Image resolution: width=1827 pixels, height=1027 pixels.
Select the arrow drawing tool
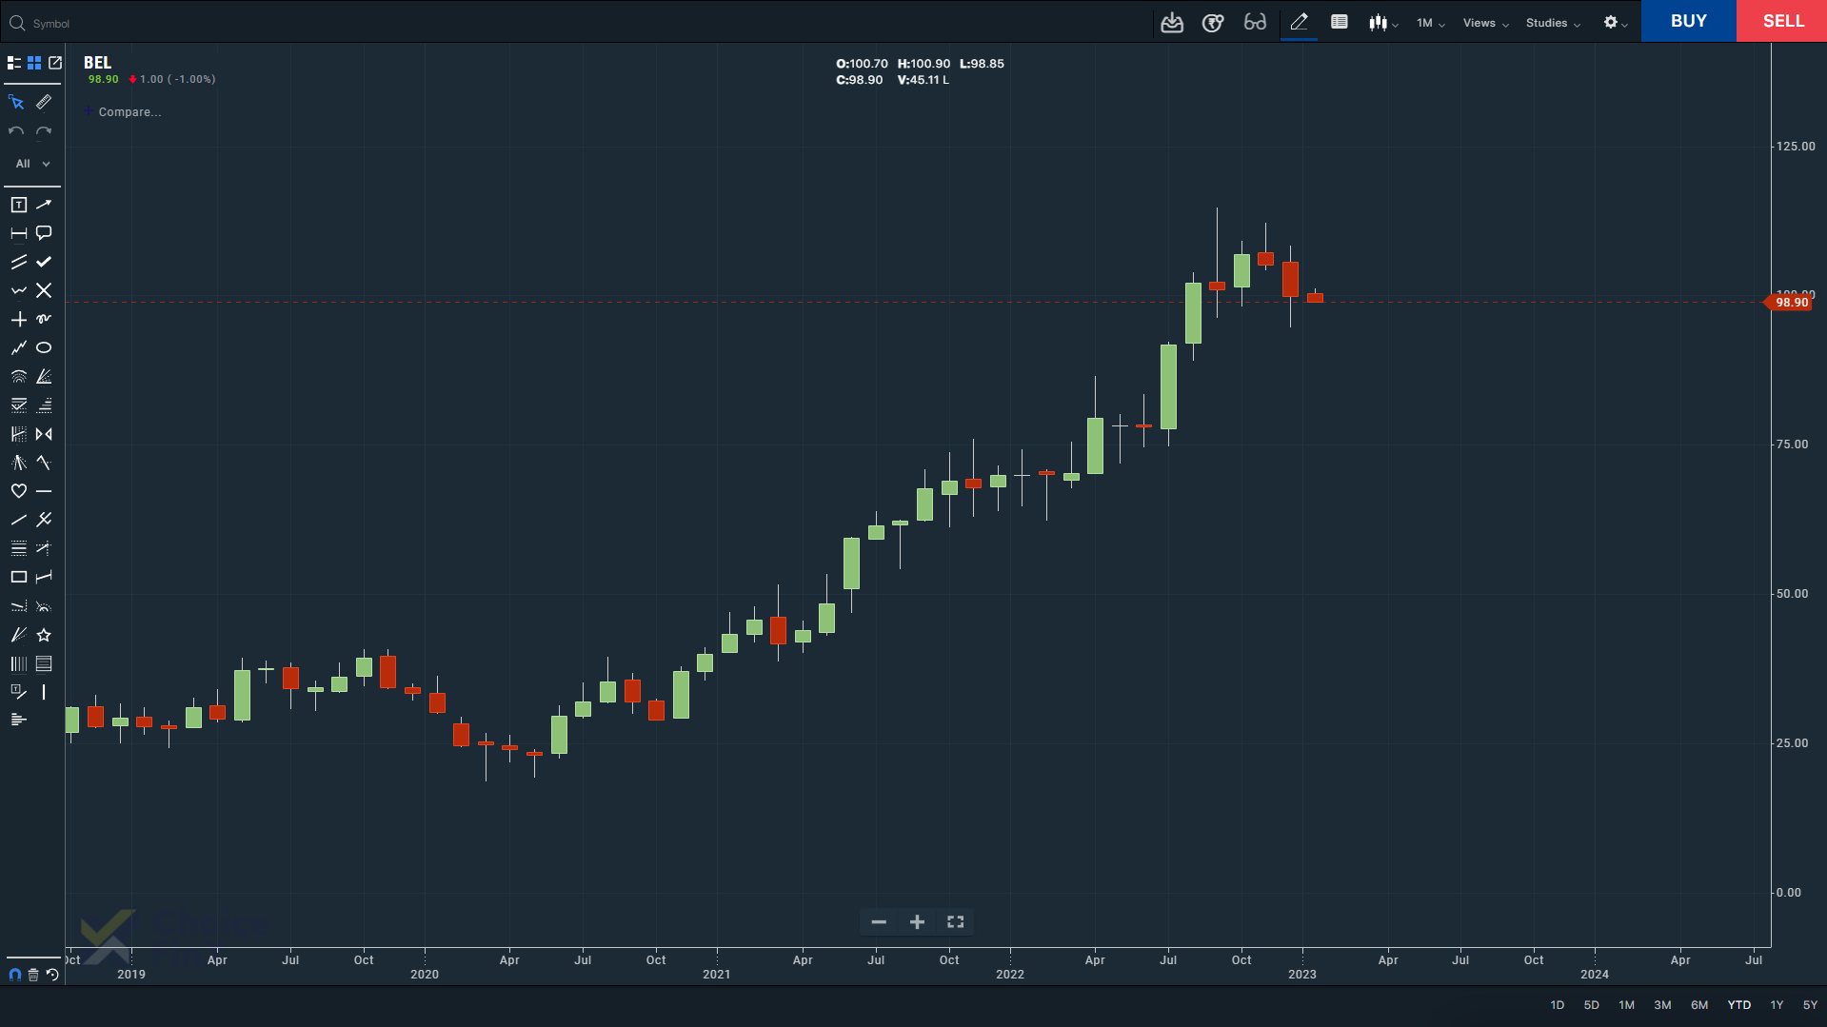pyautogui.click(x=44, y=205)
